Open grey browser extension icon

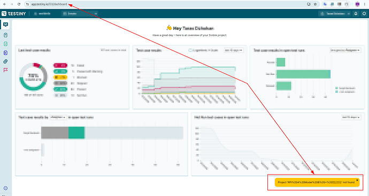[x=347, y=4]
